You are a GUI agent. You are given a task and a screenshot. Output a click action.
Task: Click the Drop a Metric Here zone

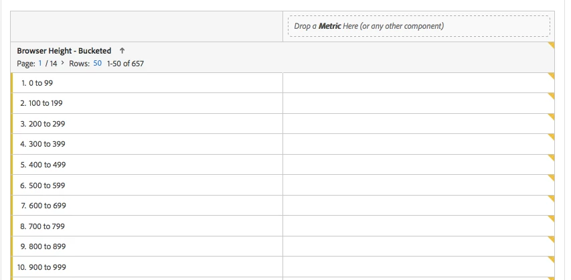coord(418,26)
